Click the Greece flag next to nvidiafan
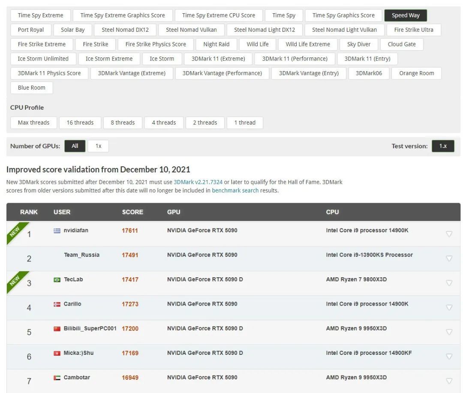 (57, 231)
